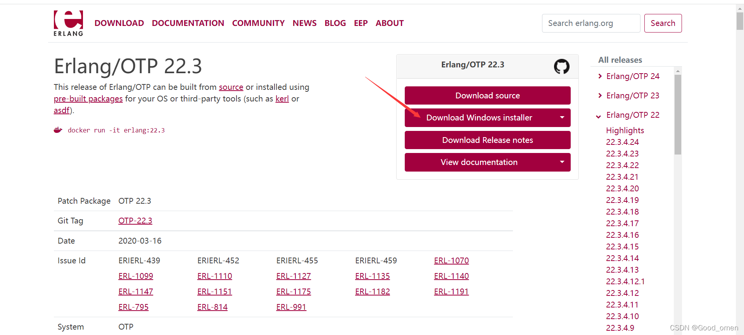This screenshot has width=744, height=335.
Task: Open the NEWS page
Action: [304, 23]
